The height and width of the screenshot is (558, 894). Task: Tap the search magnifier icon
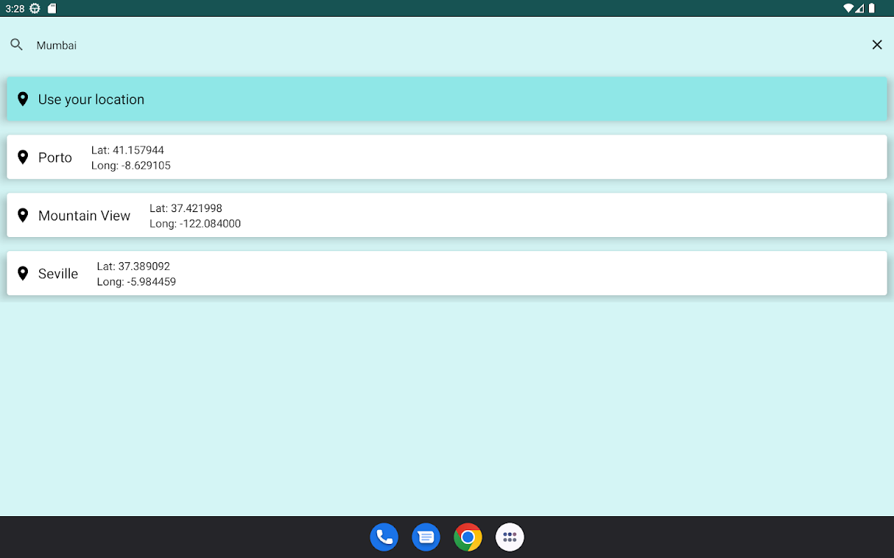[17, 45]
